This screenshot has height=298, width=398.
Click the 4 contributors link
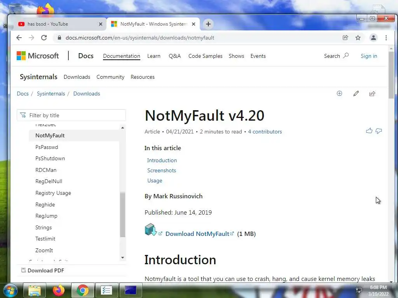[x=265, y=132]
